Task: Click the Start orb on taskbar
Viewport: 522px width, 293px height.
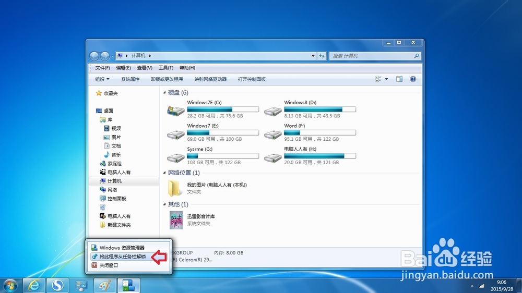Action: [10, 285]
